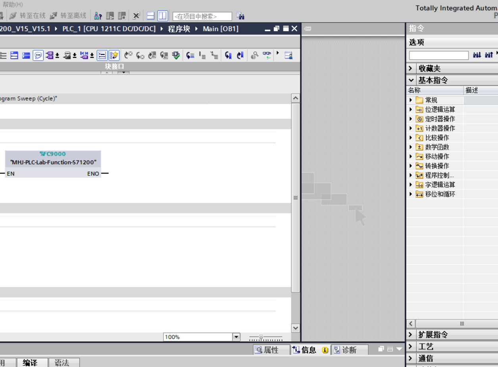498x367 pixels.
Task: Open the 位逻辑运算 instruction folder
Action: click(x=440, y=110)
